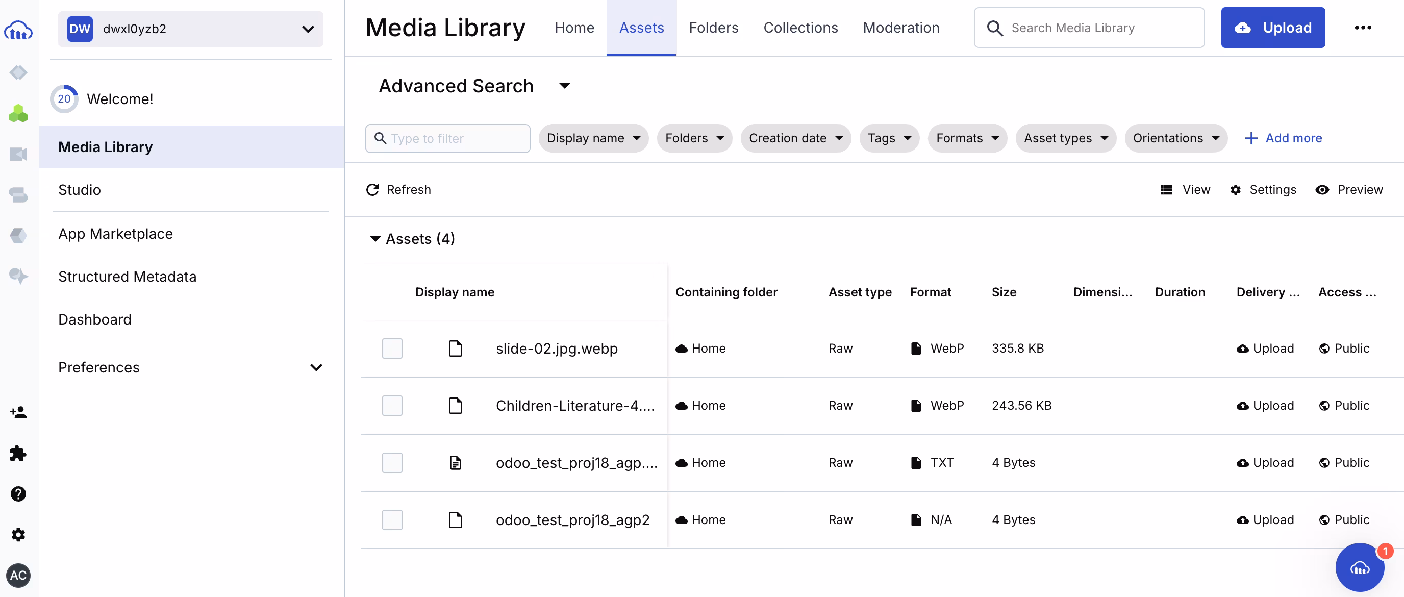Select Media Library in the sidebar
The image size is (1404, 597).
(x=191, y=147)
